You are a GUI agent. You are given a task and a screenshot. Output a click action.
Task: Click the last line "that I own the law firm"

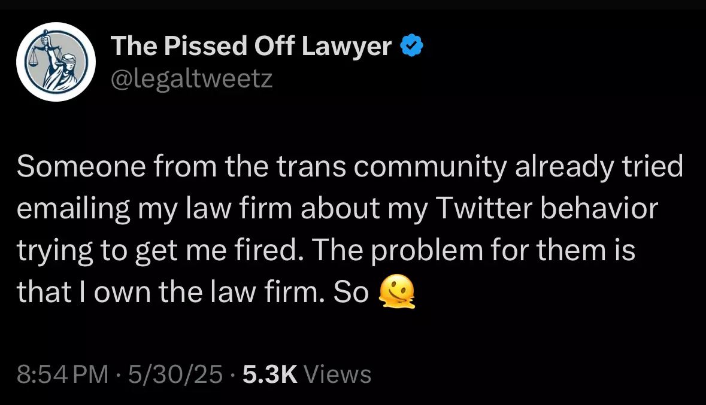click(x=171, y=291)
